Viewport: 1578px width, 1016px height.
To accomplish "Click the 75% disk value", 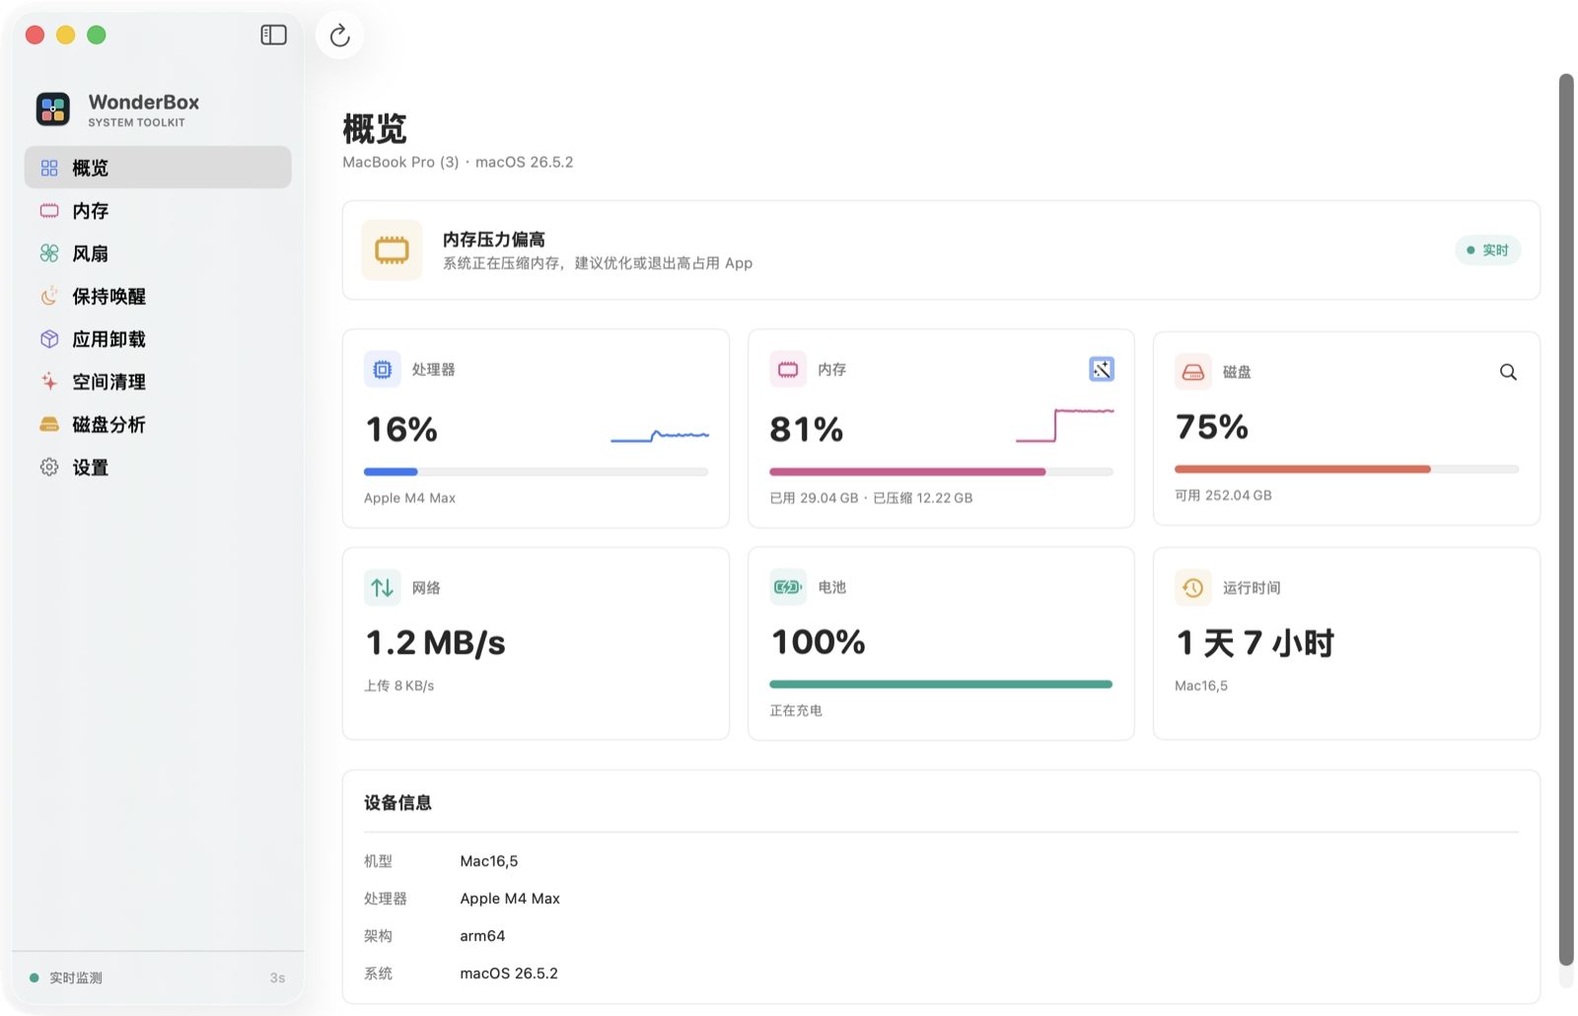I will pyautogui.click(x=1212, y=426).
